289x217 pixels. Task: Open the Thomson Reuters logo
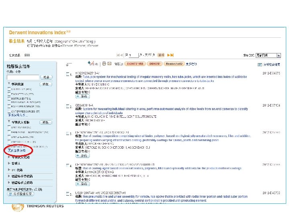pyautogui.click(x=38, y=207)
